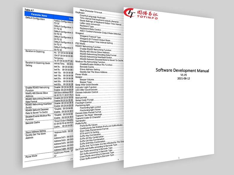The height and width of the screenshot is (175, 234).
Task: Jump to the PS2 Mode contents entry
Action: pyautogui.click(x=81, y=43)
